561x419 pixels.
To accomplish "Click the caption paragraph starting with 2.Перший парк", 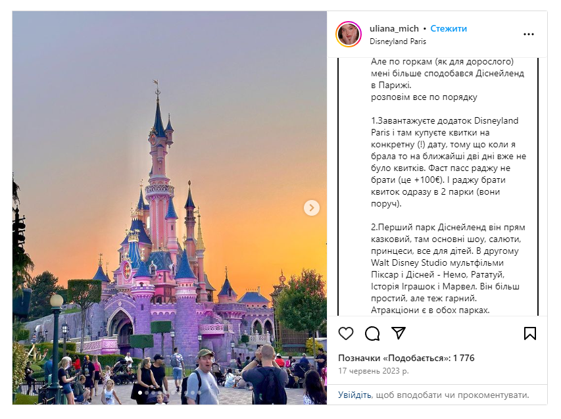I will 449,269.
